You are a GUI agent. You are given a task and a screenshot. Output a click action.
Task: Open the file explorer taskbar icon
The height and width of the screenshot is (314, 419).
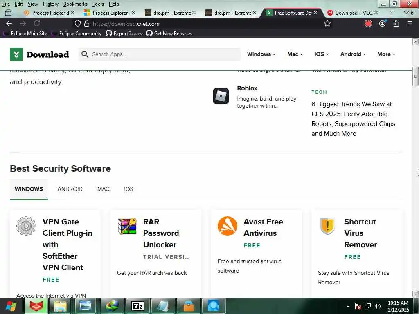tap(60, 306)
